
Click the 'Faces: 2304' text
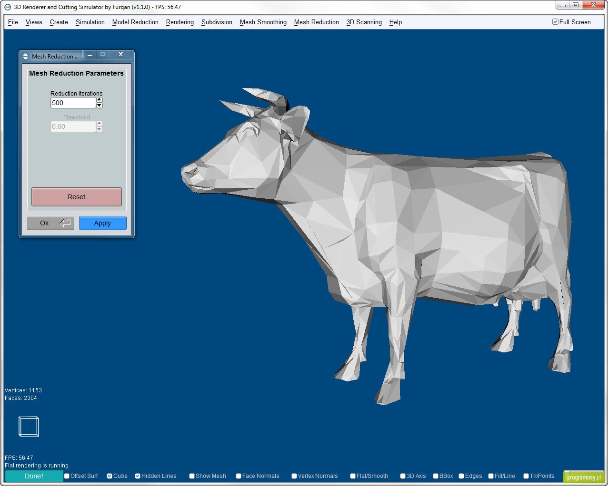[x=21, y=398]
